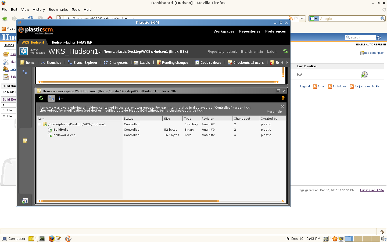Refresh the Items view list
Image resolution: width=387 pixels, height=242 pixels.
pos(41,98)
